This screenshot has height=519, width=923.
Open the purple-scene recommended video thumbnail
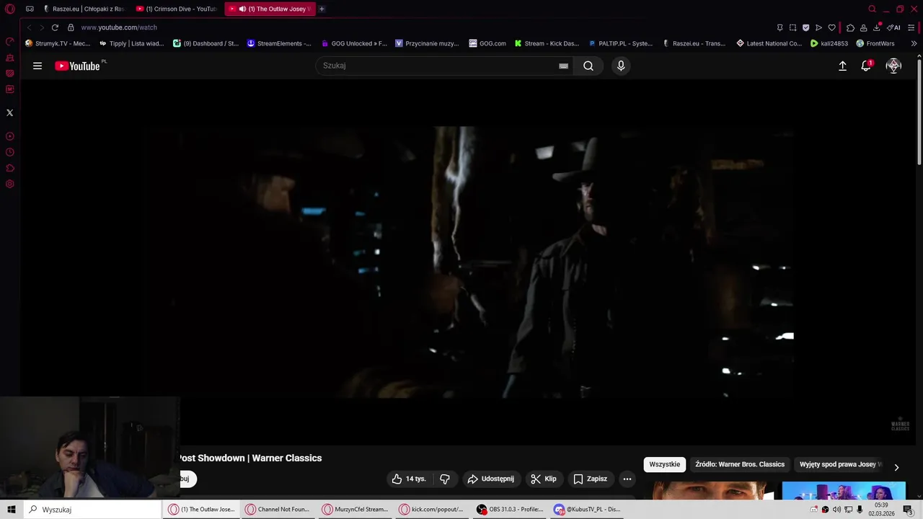click(x=844, y=492)
